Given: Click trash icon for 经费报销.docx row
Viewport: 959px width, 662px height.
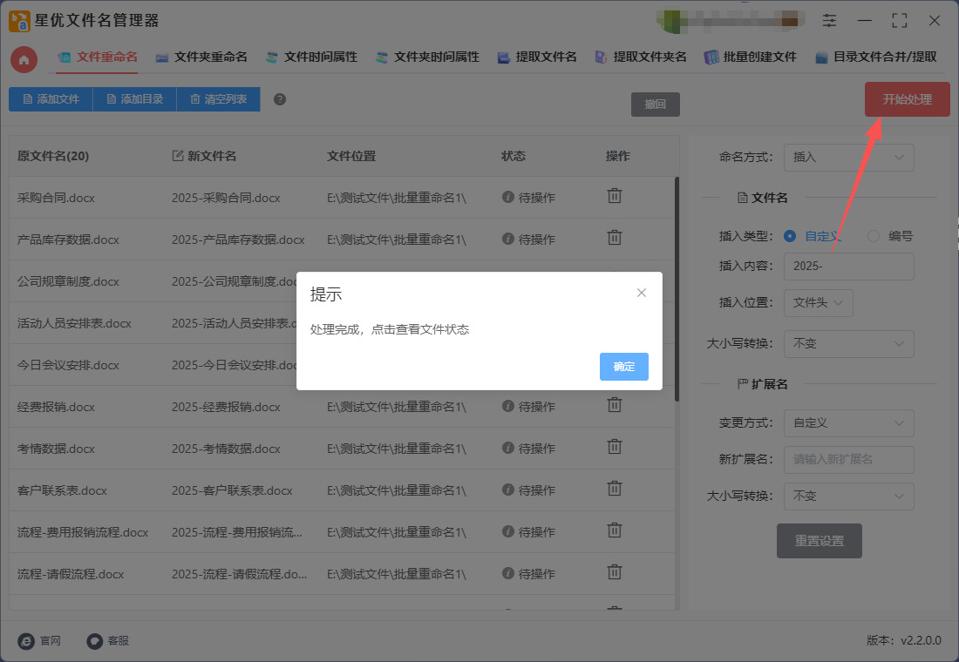Looking at the screenshot, I should point(615,405).
